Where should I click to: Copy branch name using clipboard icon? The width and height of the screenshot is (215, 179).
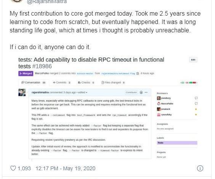[138, 74]
